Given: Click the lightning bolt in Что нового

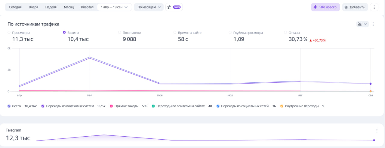Looking at the screenshot, I should tap(315, 7).
